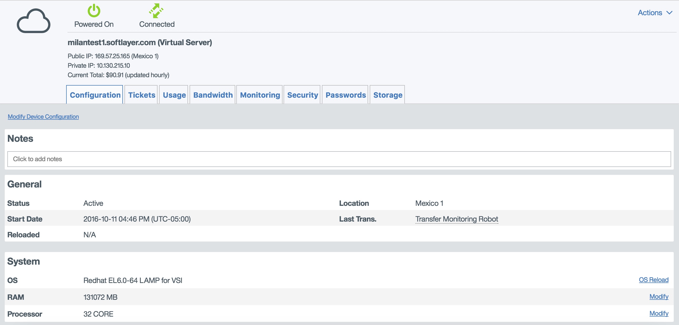Switch to the Bandwidth tab
Image resolution: width=679 pixels, height=325 pixels.
pyautogui.click(x=213, y=95)
